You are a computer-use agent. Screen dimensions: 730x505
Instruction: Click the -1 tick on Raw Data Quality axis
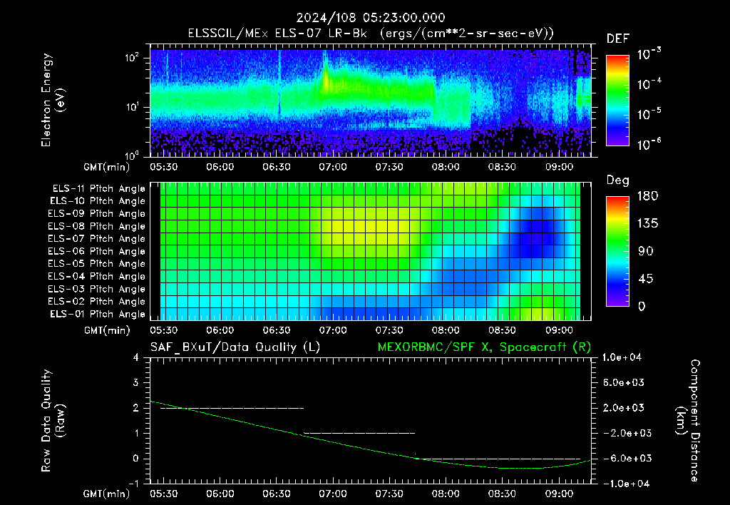click(x=133, y=484)
